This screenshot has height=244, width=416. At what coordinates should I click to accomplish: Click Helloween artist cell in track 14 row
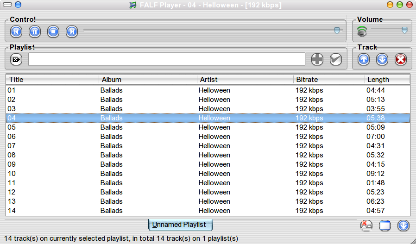point(214,211)
